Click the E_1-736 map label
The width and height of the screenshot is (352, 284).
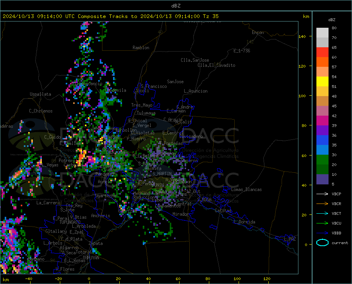242,51
